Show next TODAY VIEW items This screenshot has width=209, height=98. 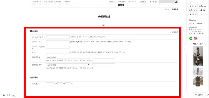click(x=205, y=44)
